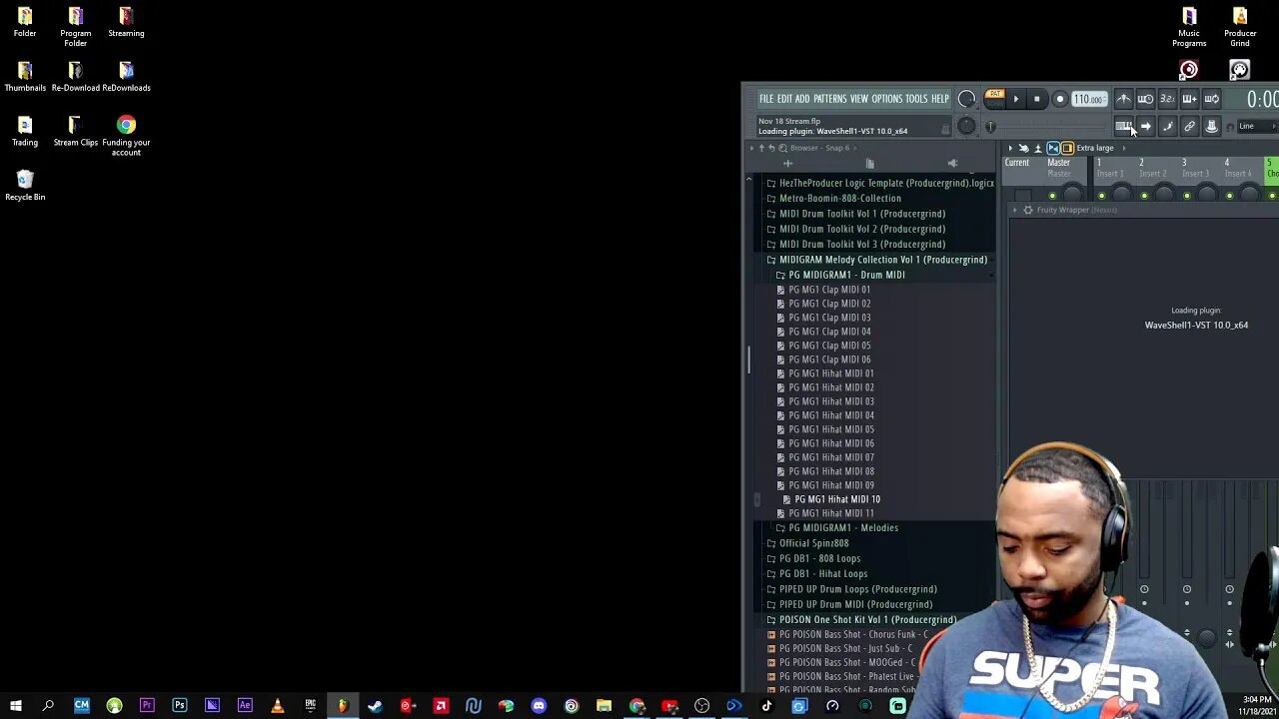The height and width of the screenshot is (719, 1279).
Task: Open the browser options arrow menu
Action: pyautogui.click(x=751, y=148)
